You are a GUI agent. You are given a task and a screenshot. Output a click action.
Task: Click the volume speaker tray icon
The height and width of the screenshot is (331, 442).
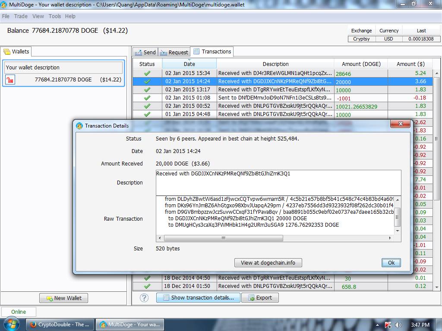coord(398,325)
